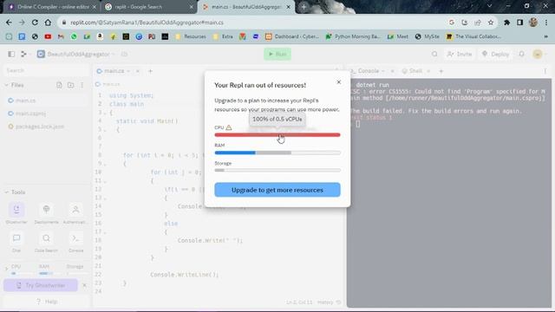Open the Ghostwriter tool
The height and width of the screenshot is (312, 555).
16,213
